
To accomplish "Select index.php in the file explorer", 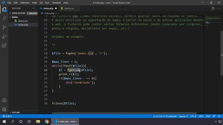I will 23,25.
